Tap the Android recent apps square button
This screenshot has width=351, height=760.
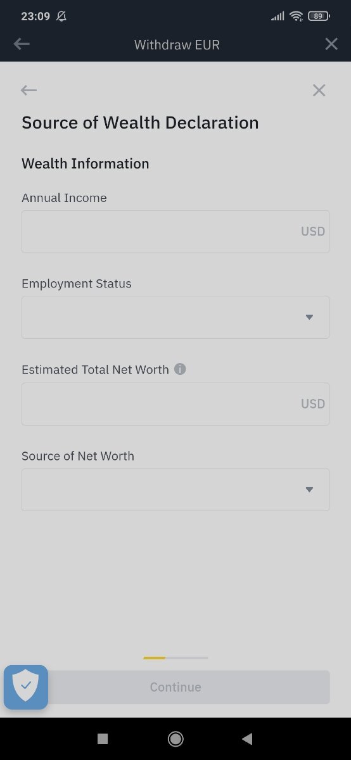click(x=103, y=738)
